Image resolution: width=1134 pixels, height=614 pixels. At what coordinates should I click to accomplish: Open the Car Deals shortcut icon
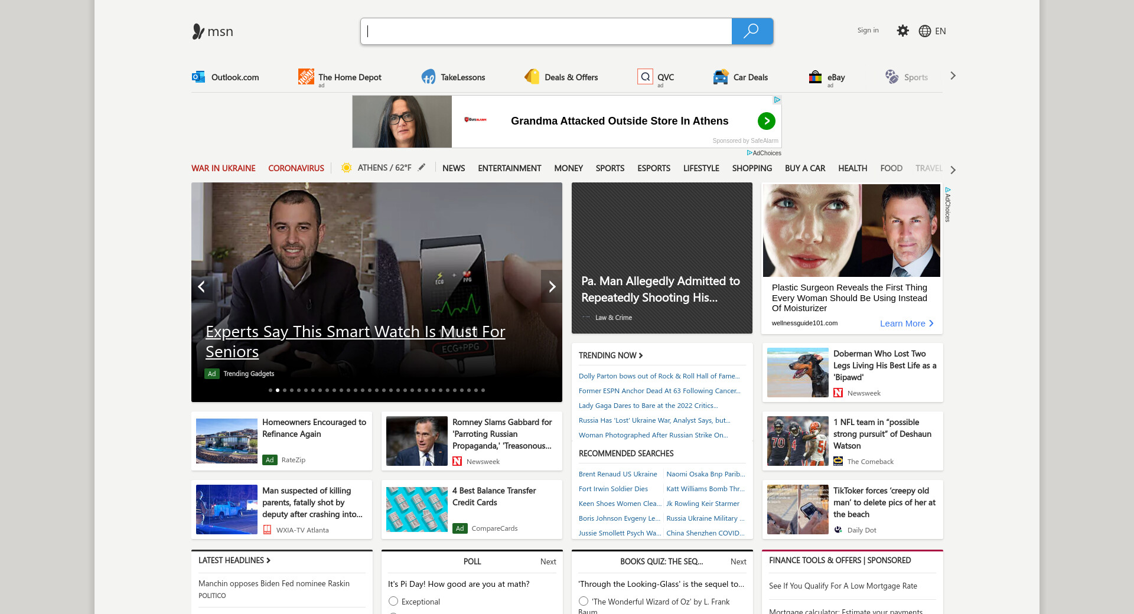(721, 77)
